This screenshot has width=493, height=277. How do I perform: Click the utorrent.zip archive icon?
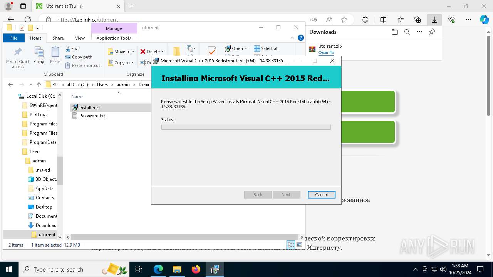point(312,49)
